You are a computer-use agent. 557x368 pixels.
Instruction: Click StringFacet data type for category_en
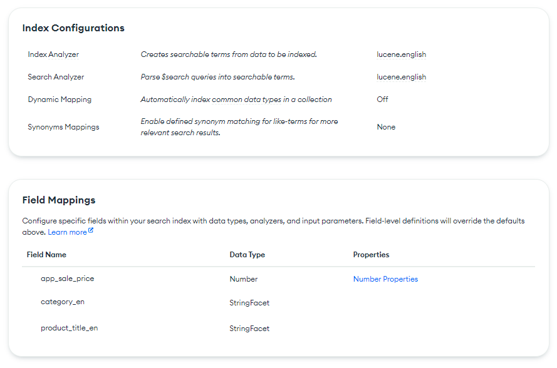coord(249,303)
